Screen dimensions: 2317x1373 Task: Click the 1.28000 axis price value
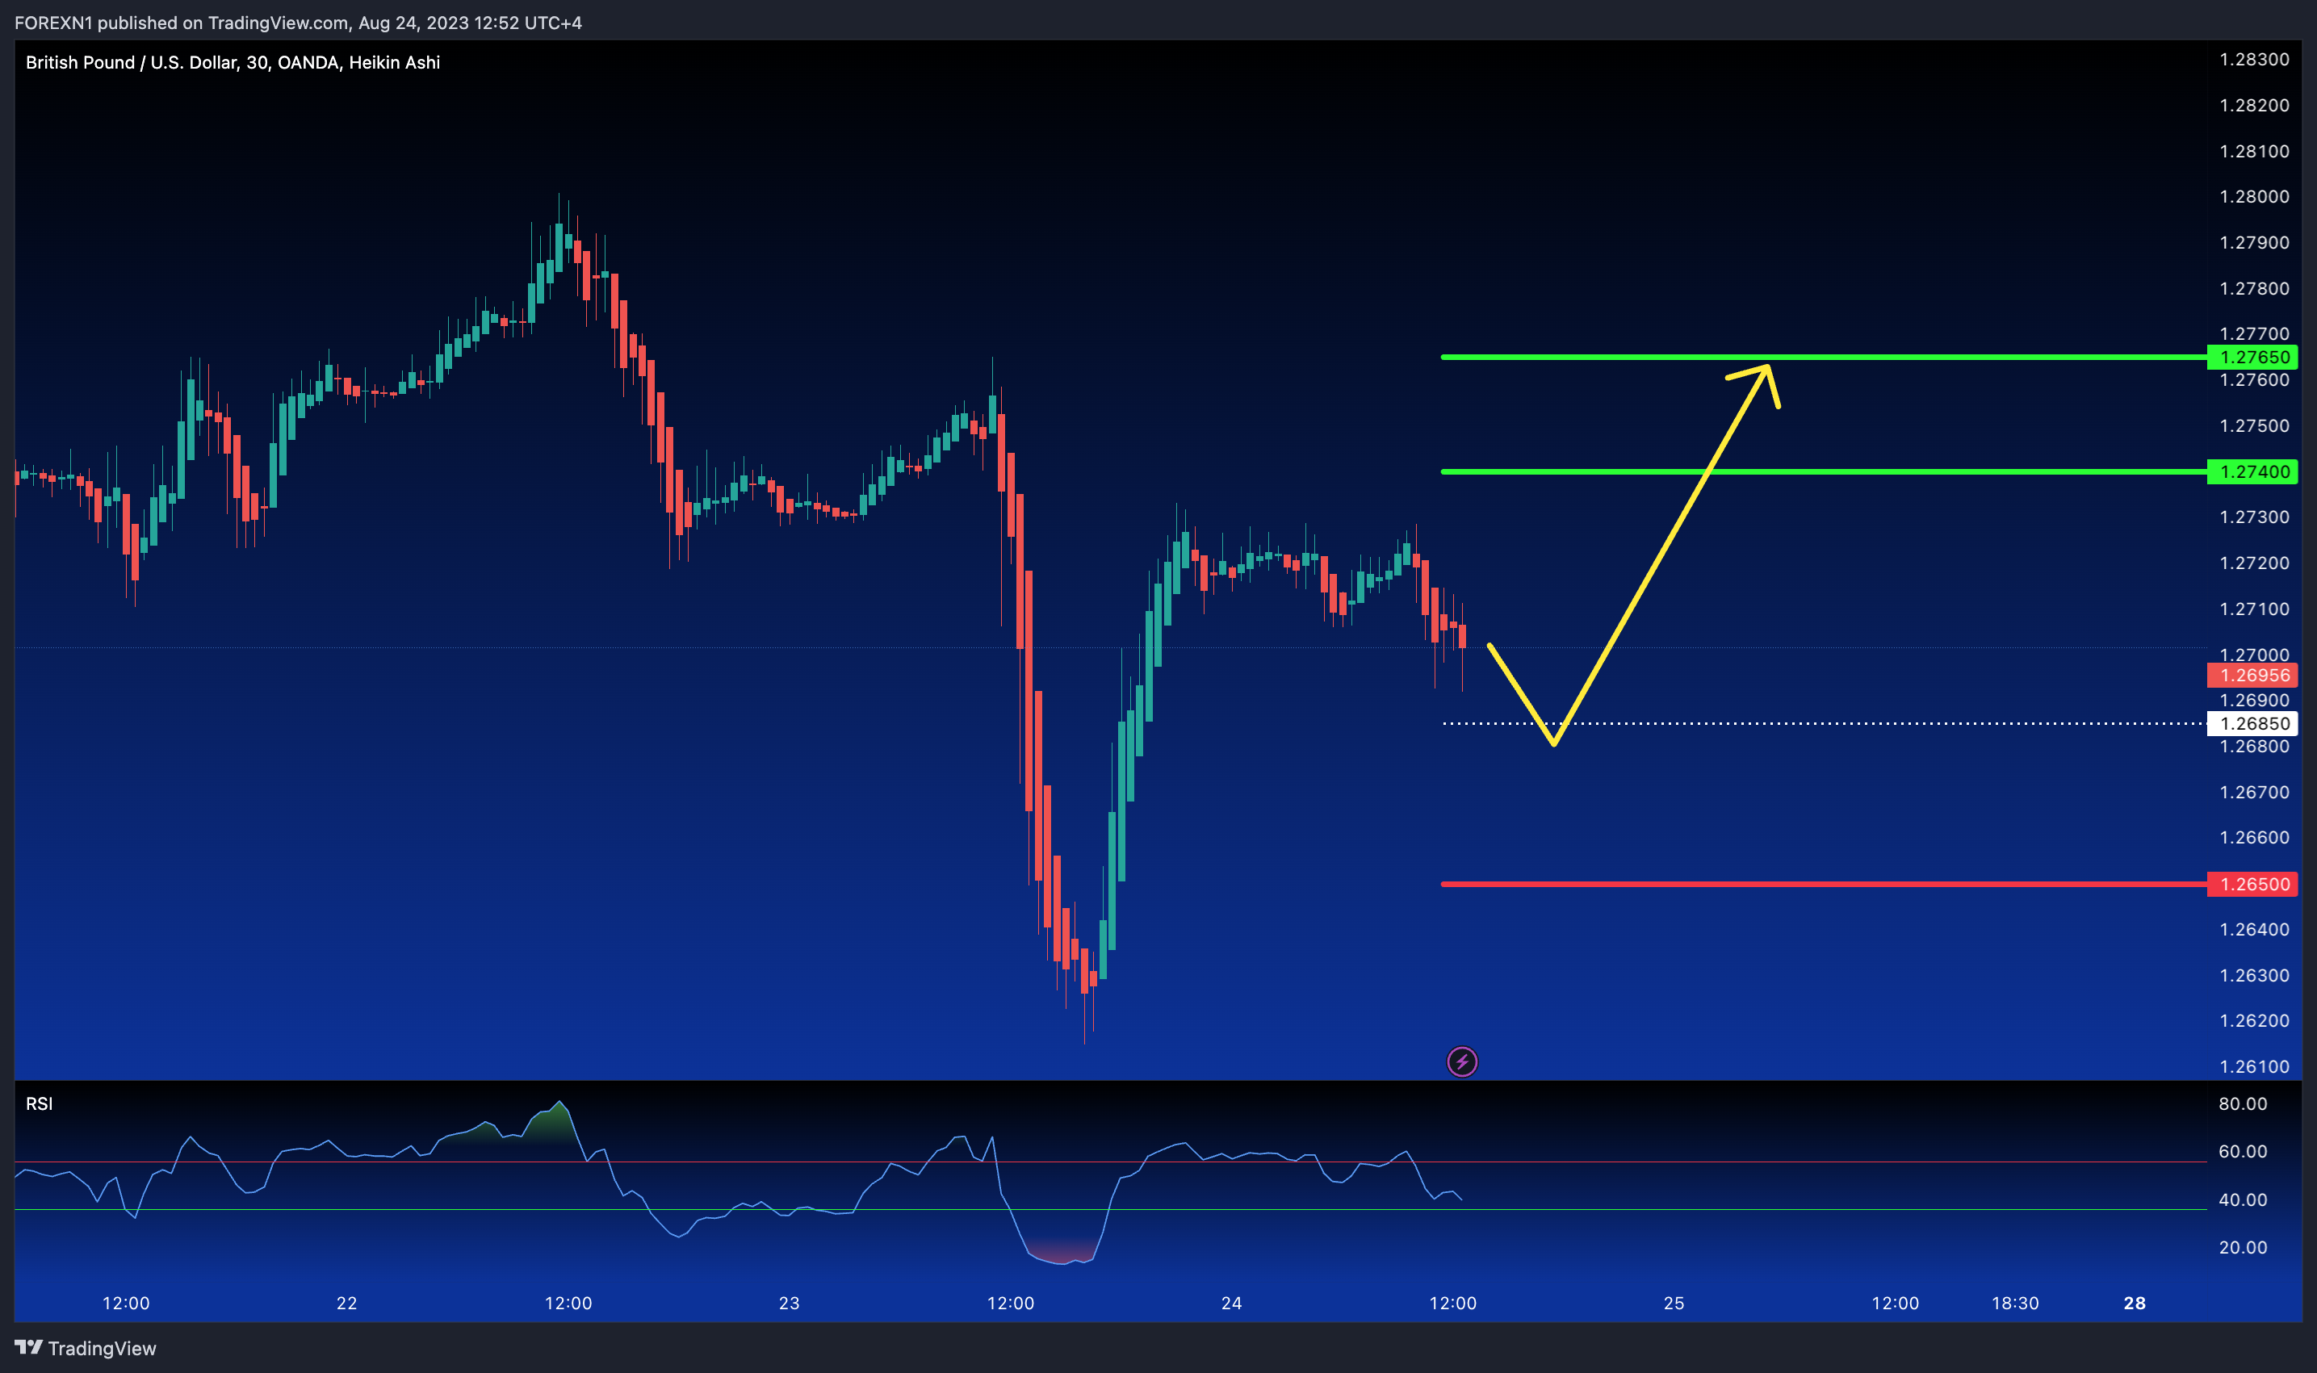click(2254, 196)
